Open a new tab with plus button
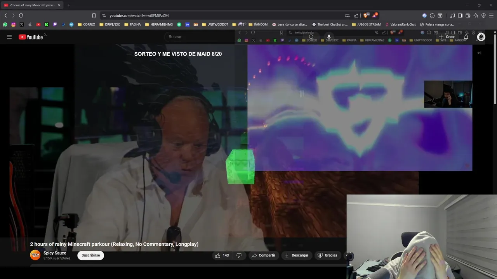 pyautogui.click(x=69, y=5)
